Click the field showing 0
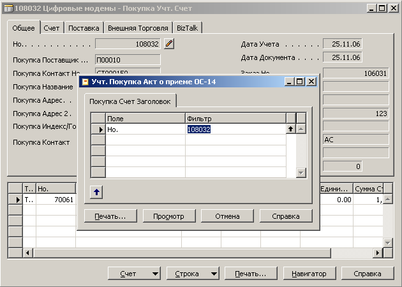Screen dimensions: 402x287 coord(342,166)
